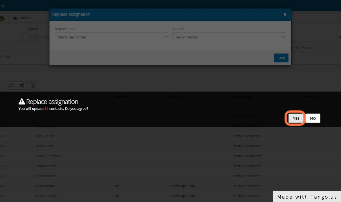This screenshot has width=341, height=202.
Task: Toggle the Match checkbox
Action: pyautogui.click(x=34, y=37)
